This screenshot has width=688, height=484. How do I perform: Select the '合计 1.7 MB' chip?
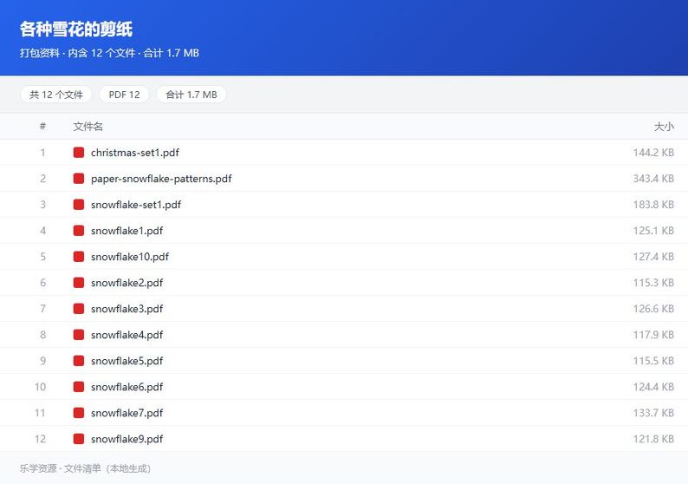191,95
